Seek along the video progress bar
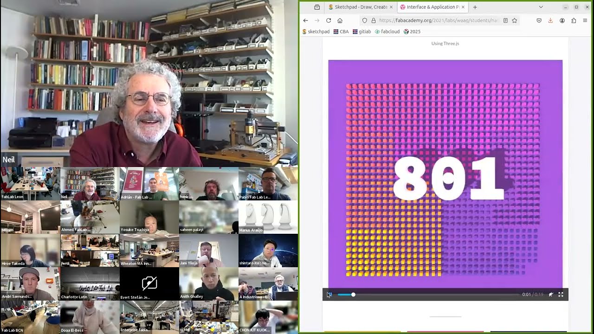The height and width of the screenshot is (334, 594). pos(428,295)
